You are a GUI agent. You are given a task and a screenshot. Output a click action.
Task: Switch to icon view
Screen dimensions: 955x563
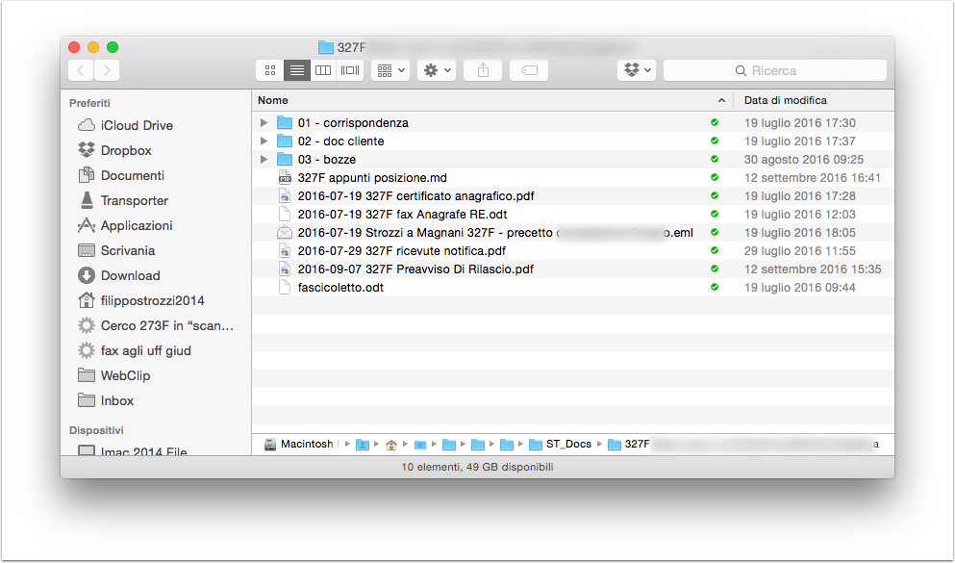(270, 70)
